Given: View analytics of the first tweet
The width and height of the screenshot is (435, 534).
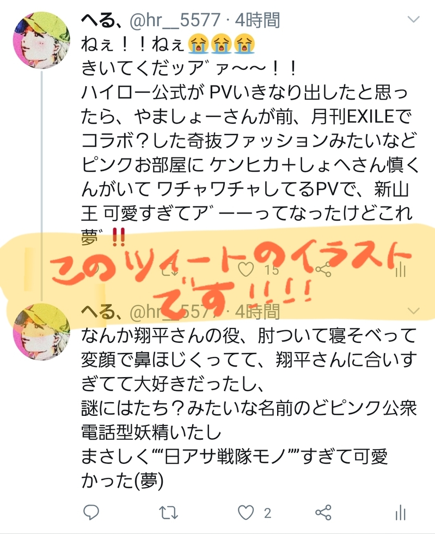Looking at the screenshot, I should (x=401, y=270).
